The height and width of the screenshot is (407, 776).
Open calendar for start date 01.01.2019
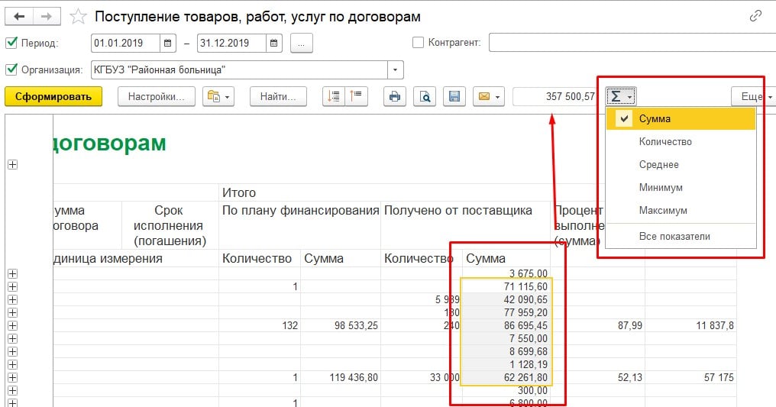(169, 43)
